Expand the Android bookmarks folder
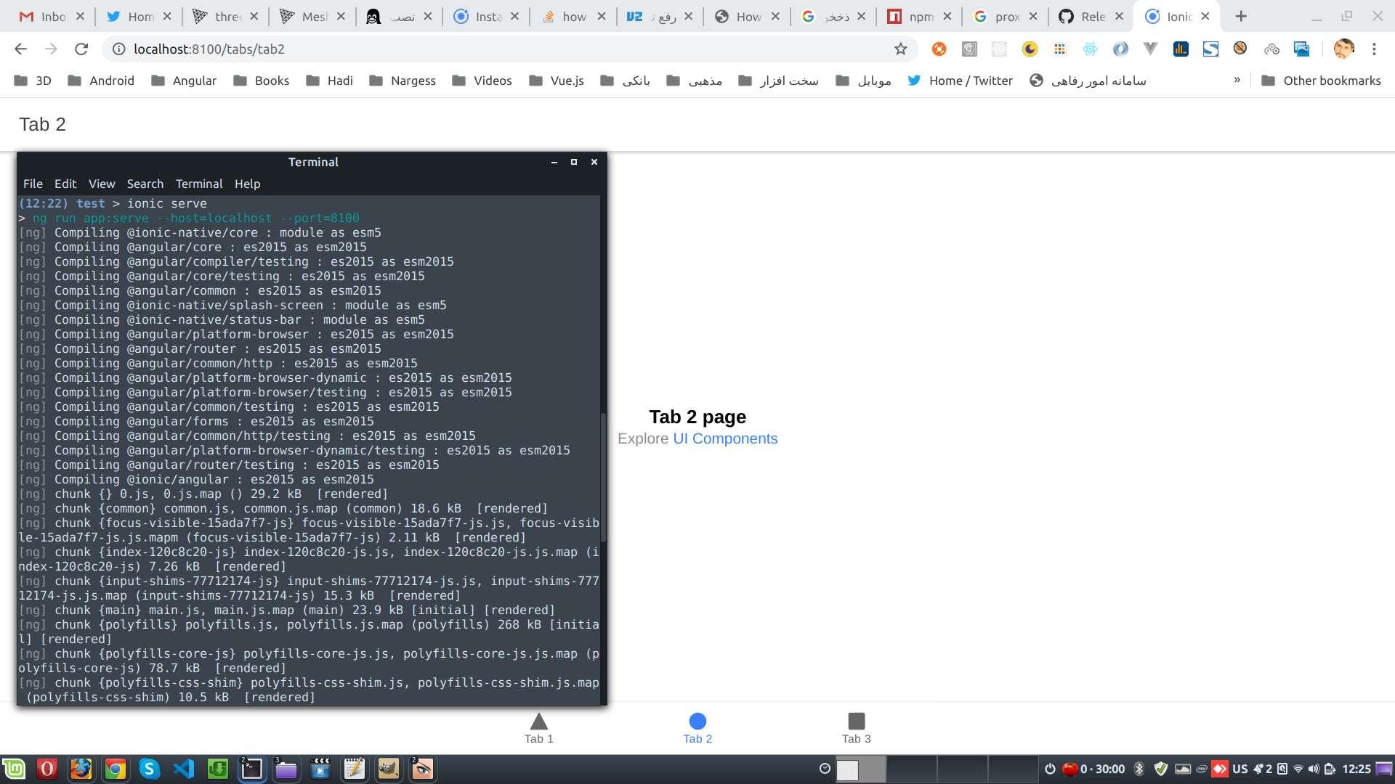 pos(101,81)
